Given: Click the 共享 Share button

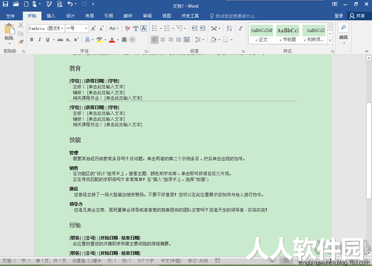Looking at the screenshot, I should pyautogui.click(x=357, y=16).
